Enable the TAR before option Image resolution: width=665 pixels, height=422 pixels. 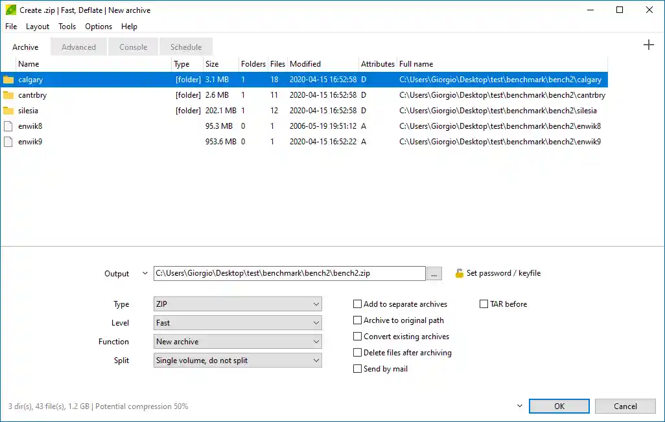tap(483, 304)
